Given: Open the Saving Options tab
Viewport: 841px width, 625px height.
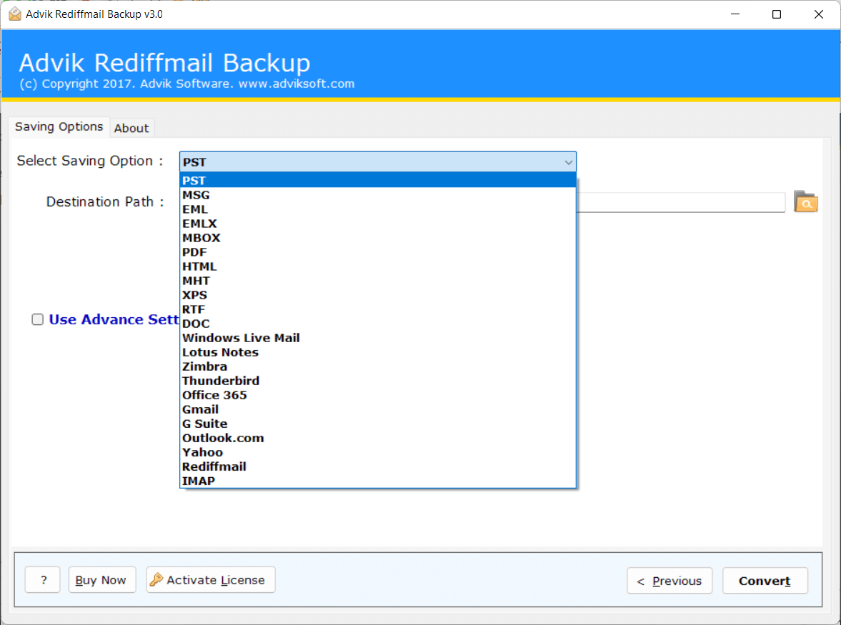Looking at the screenshot, I should pyautogui.click(x=59, y=126).
